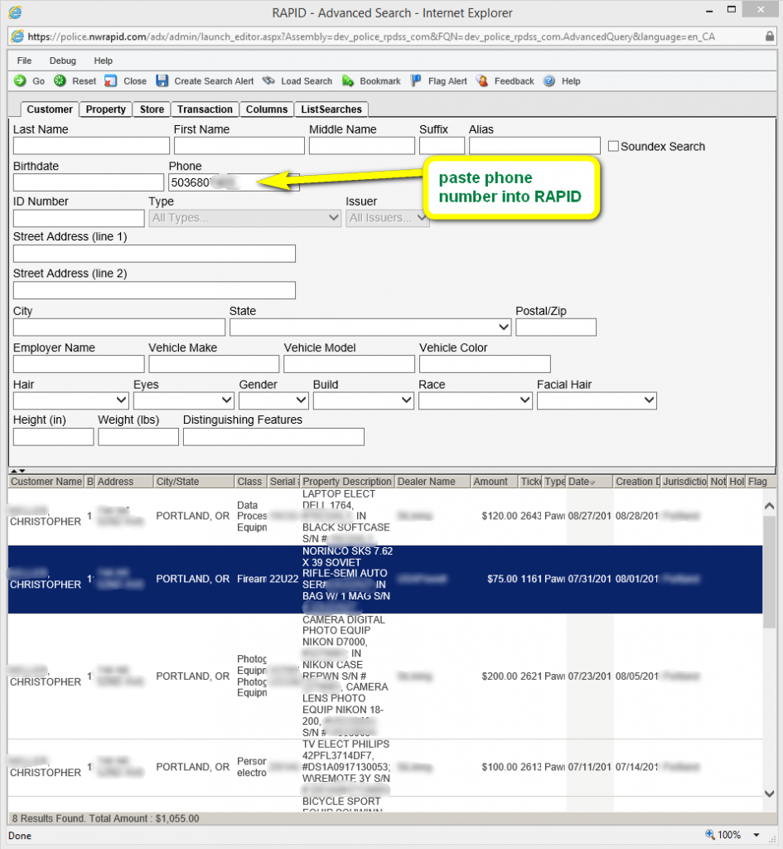783x849 pixels.
Task: Sort results by Date column header
Action: (x=589, y=482)
